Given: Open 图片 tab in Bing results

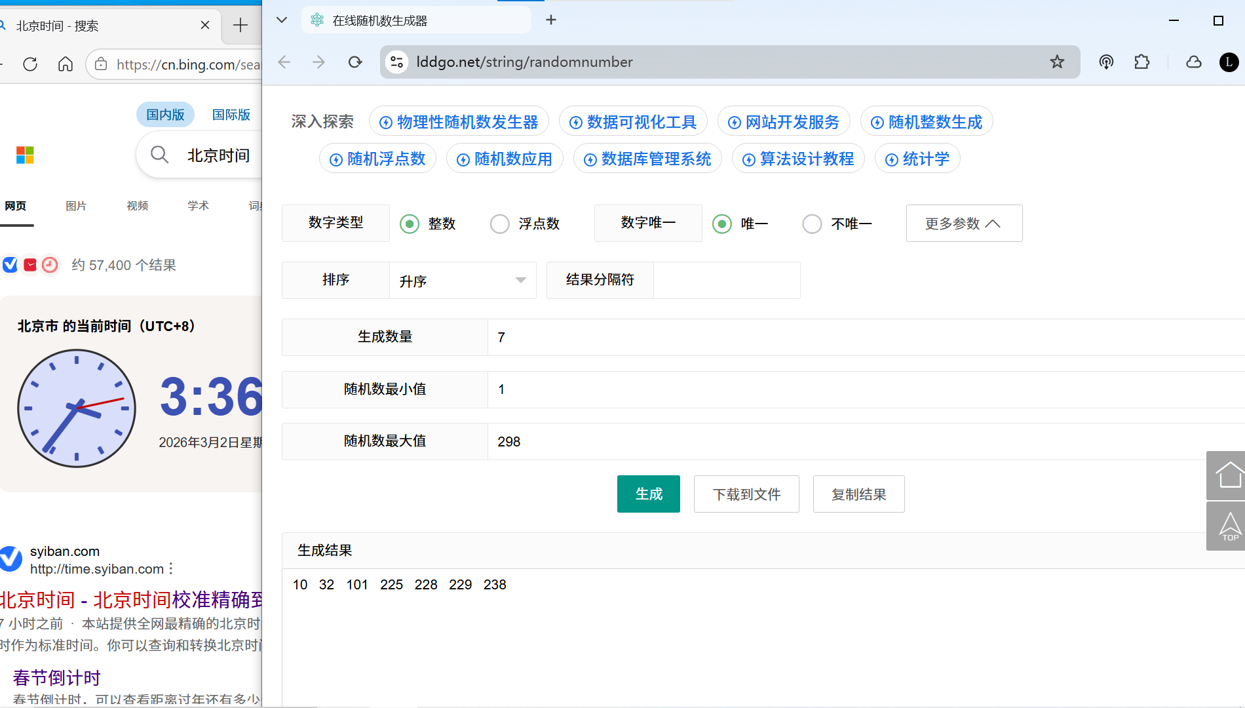Looking at the screenshot, I should click(x=76, y=206).
